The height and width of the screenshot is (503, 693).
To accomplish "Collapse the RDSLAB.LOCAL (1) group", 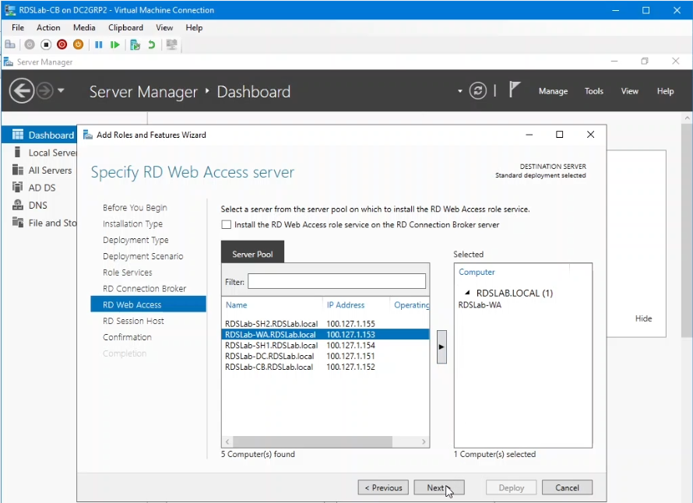I will click(x=468, y=293).
